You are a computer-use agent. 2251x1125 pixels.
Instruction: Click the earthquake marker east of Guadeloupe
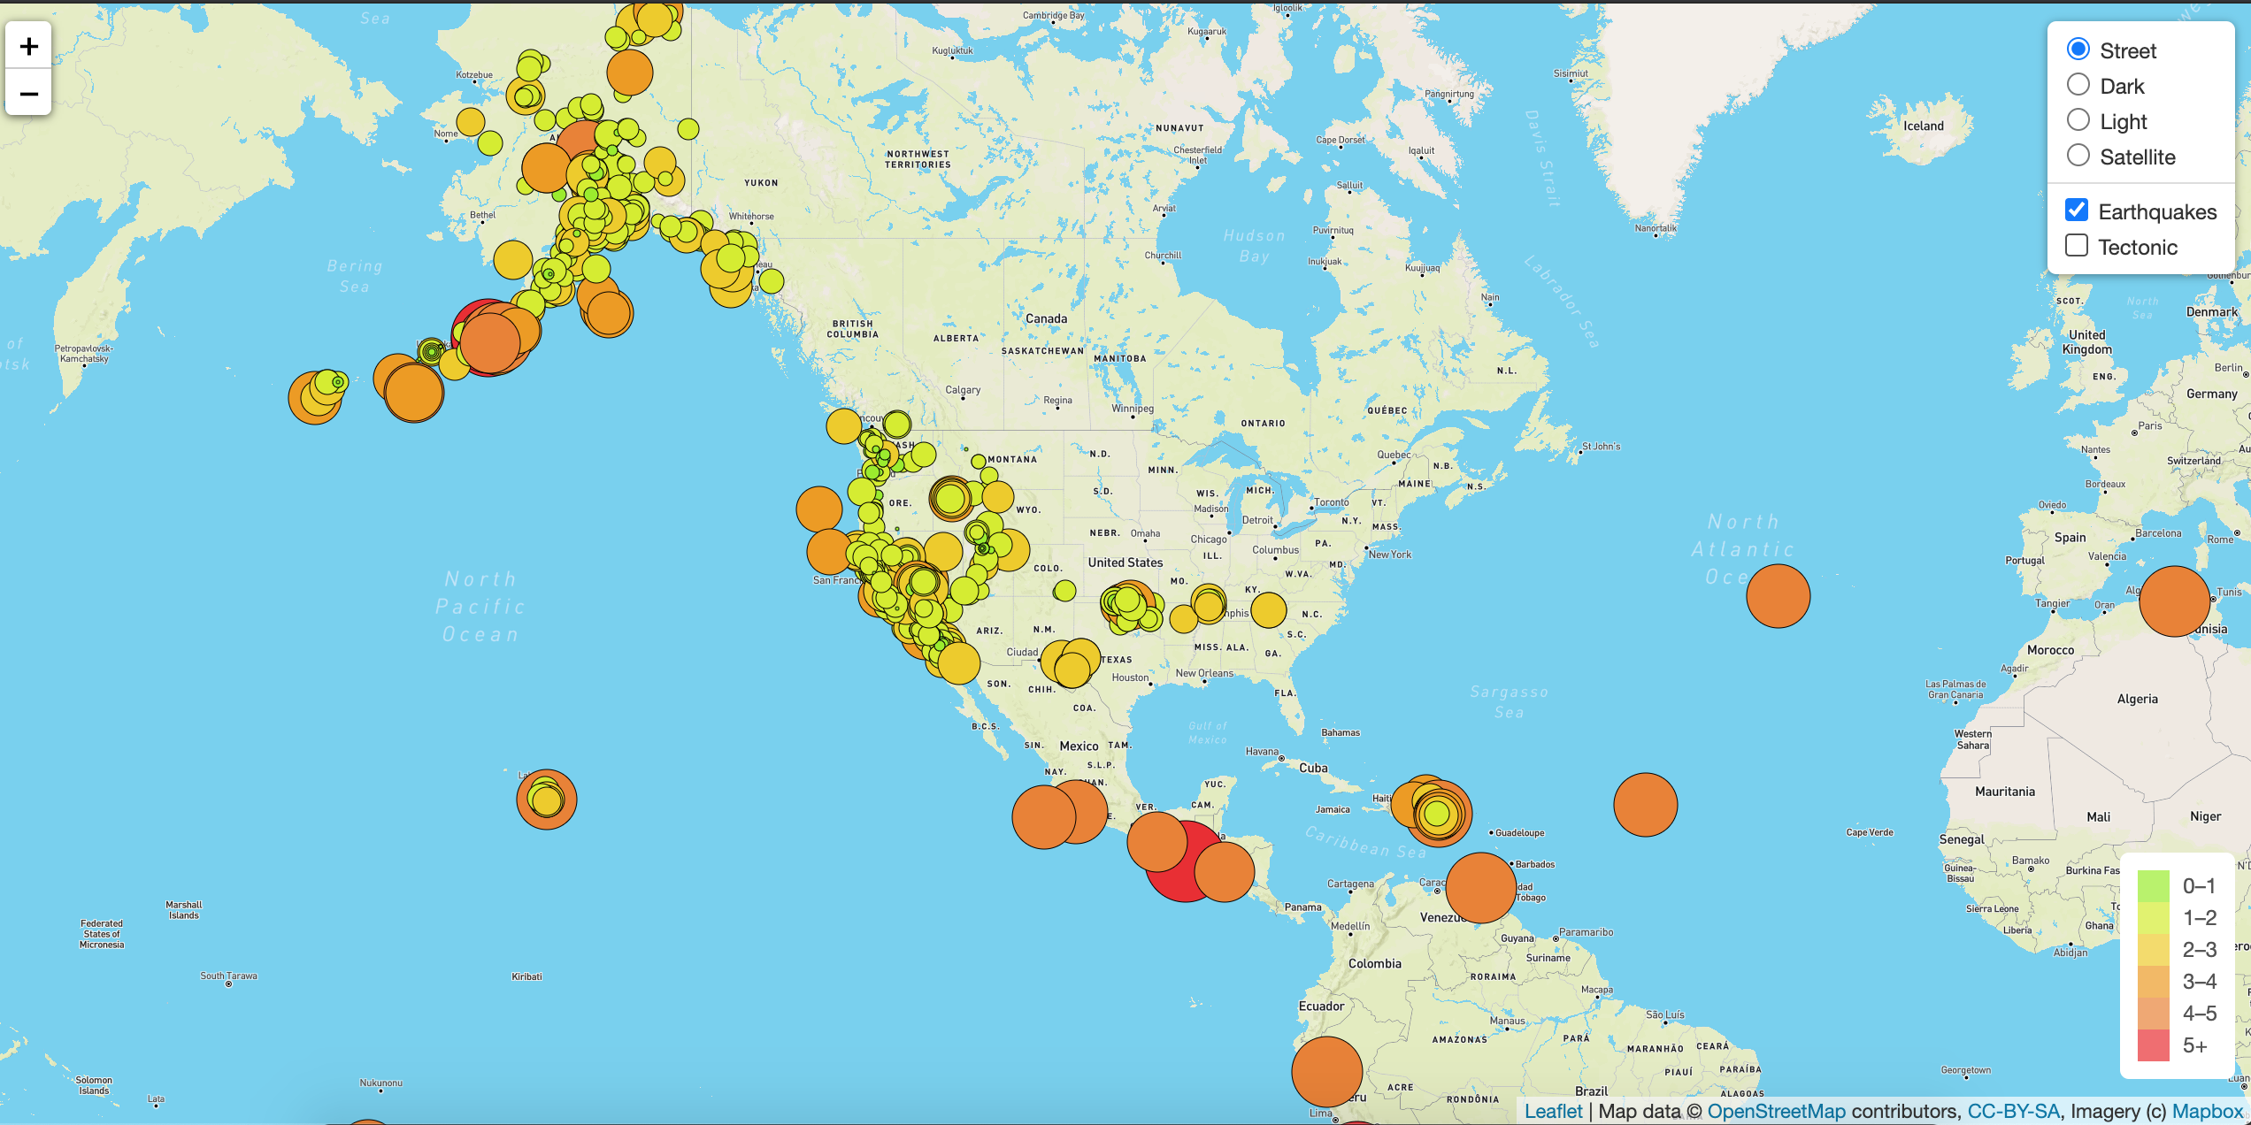click(1646, 805)
